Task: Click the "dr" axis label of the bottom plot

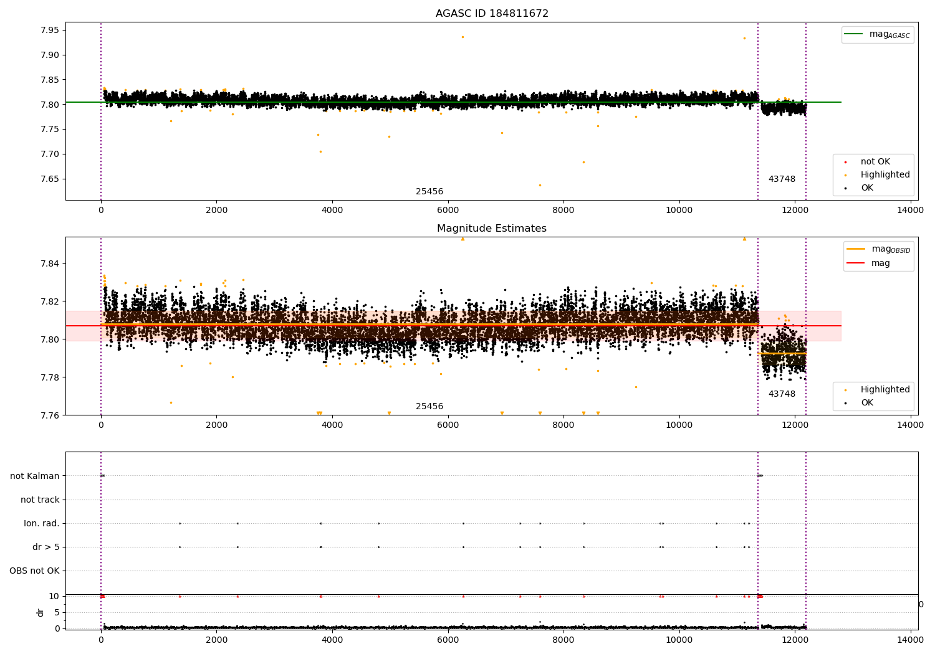Action: [41, 613]
